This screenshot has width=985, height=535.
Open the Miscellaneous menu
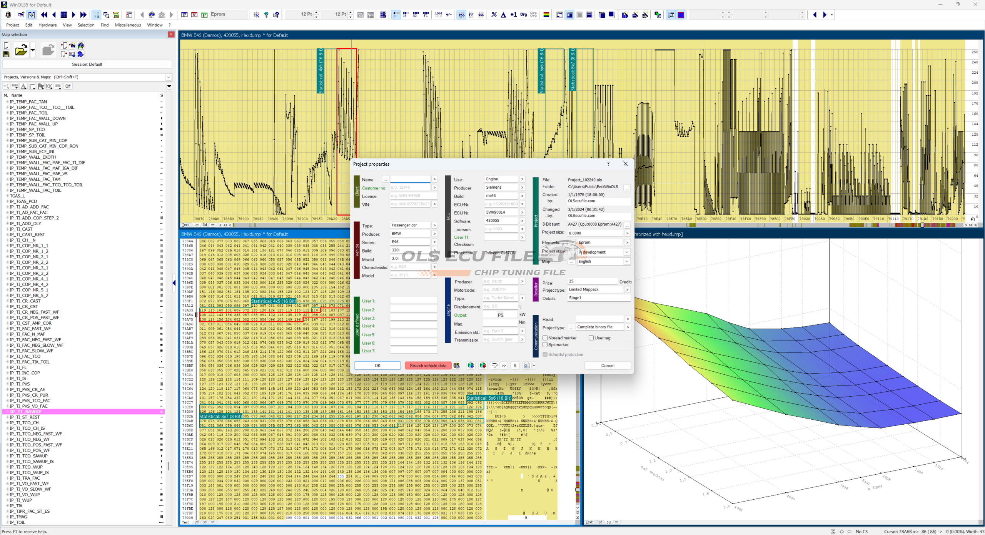pos(128,25)
